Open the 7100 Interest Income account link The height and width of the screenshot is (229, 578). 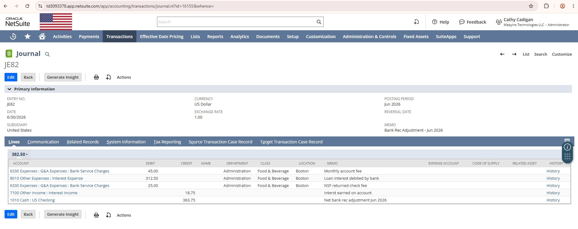click(x=44, y=193)
